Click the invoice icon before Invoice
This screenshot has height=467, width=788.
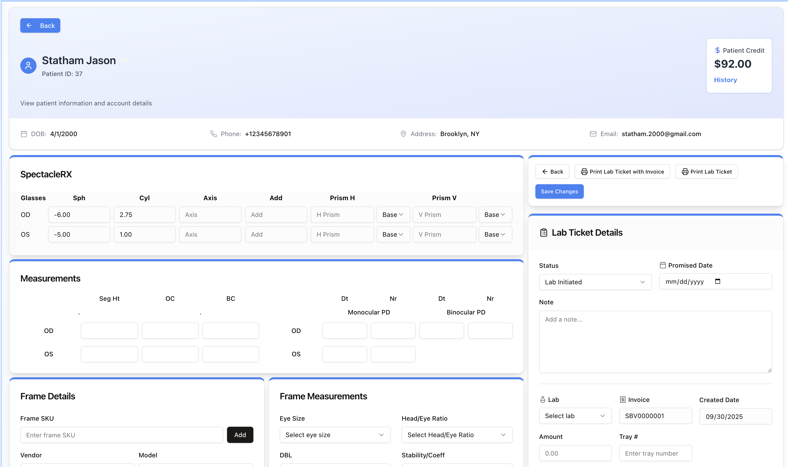pyautogui.click(x=623, y=399)
